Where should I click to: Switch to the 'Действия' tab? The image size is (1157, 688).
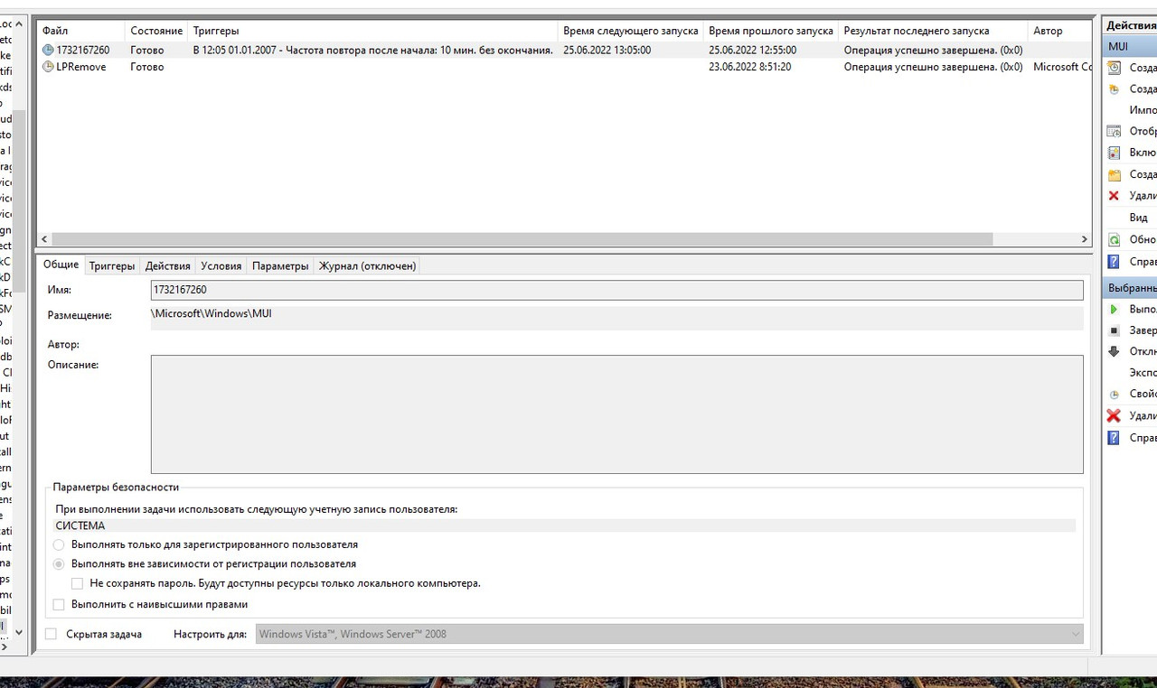tap(168, 265)
